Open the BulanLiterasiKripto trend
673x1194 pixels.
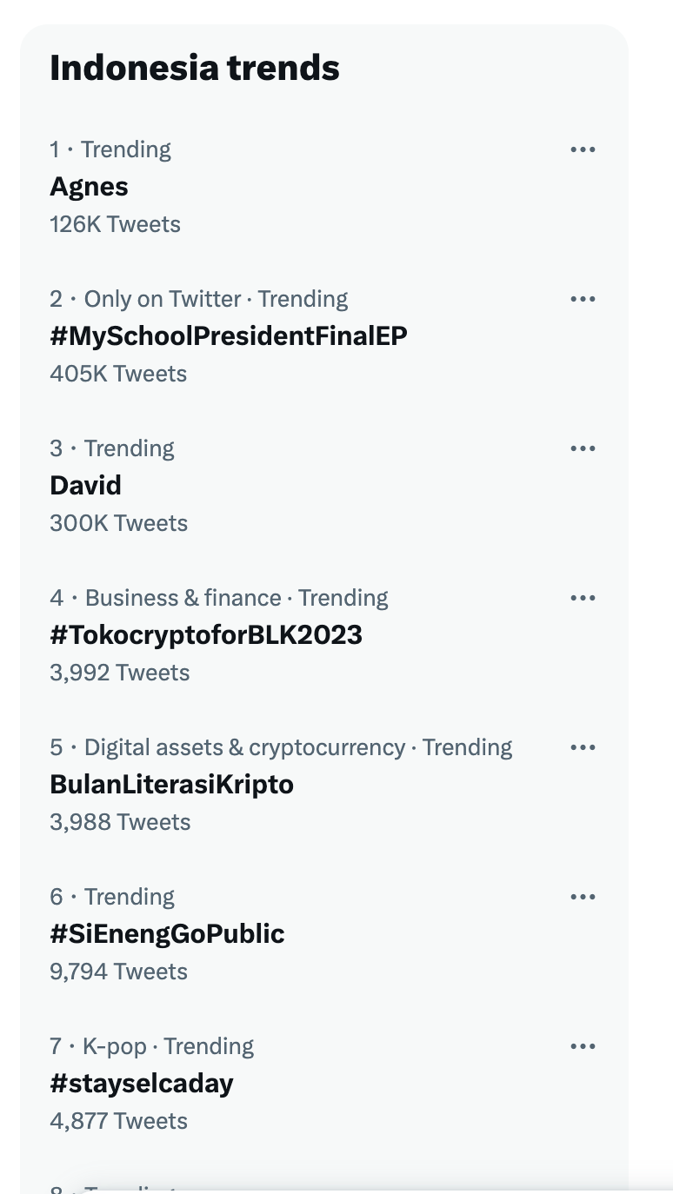point(172,785)
